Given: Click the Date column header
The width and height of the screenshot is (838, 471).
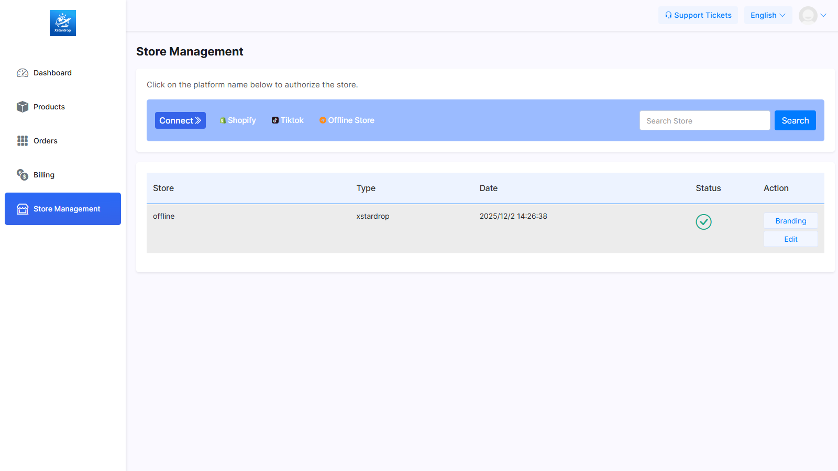Looking at the screenshot, I should click(489, 188).
